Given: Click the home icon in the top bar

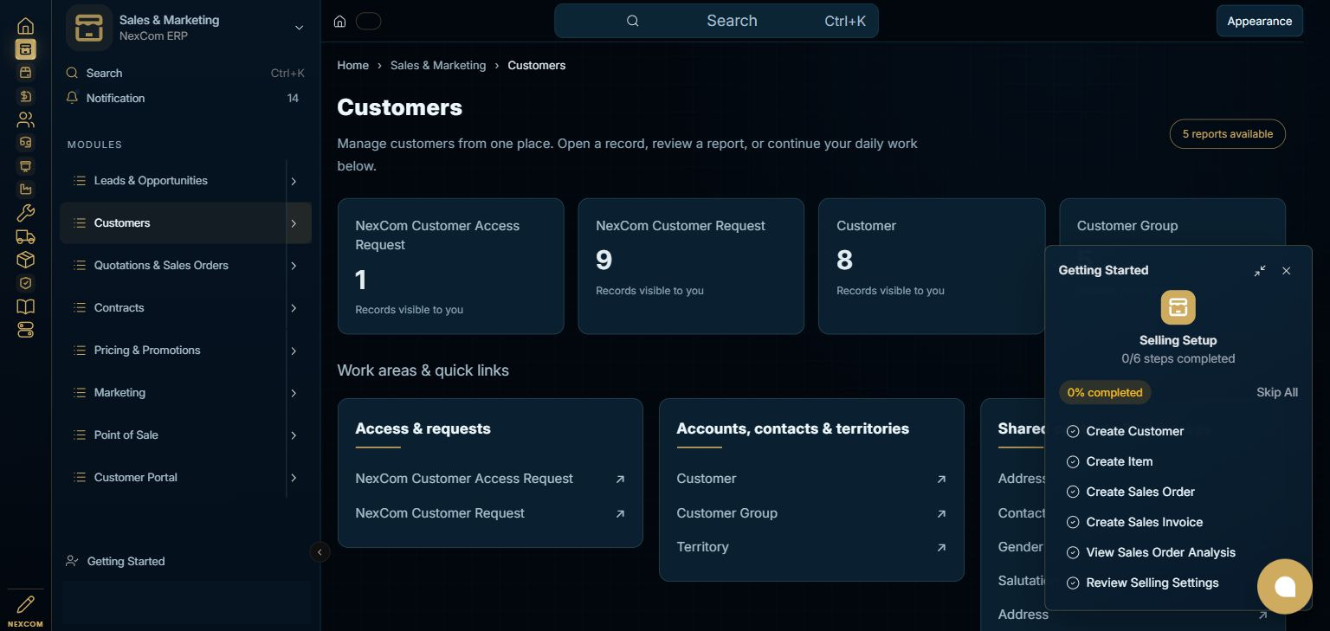Looking at the screenshot, I should pyautogui.click(x=340, y=22).
